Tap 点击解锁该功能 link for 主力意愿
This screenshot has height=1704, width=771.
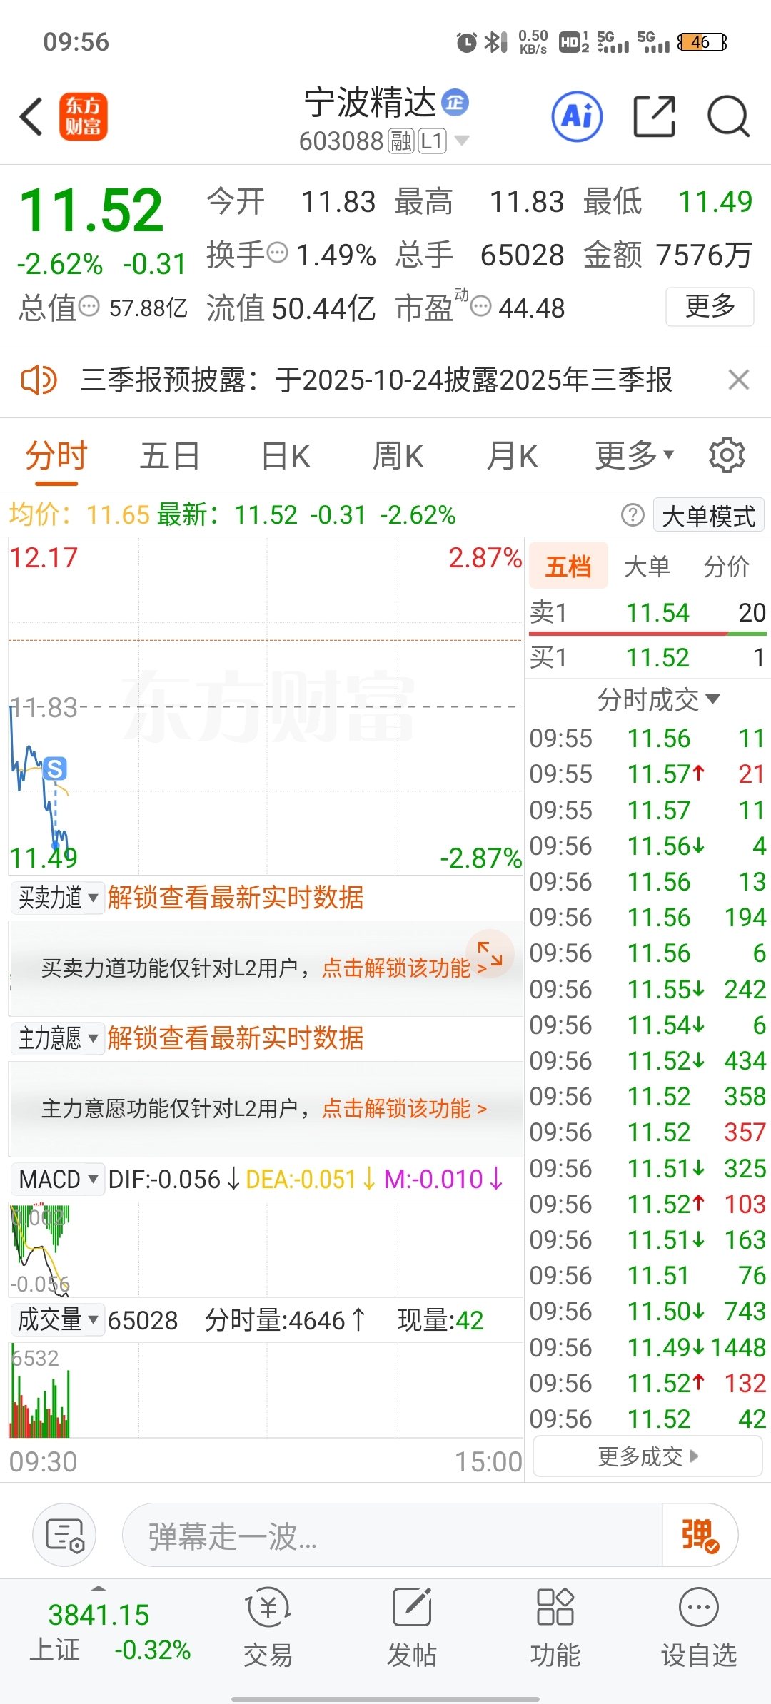click(x=404, y=1108)
